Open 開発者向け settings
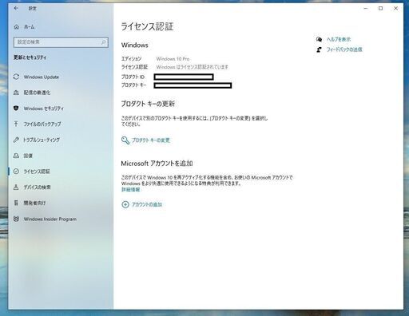This screenshot has width=409, height=316. [x=34, y=203]
